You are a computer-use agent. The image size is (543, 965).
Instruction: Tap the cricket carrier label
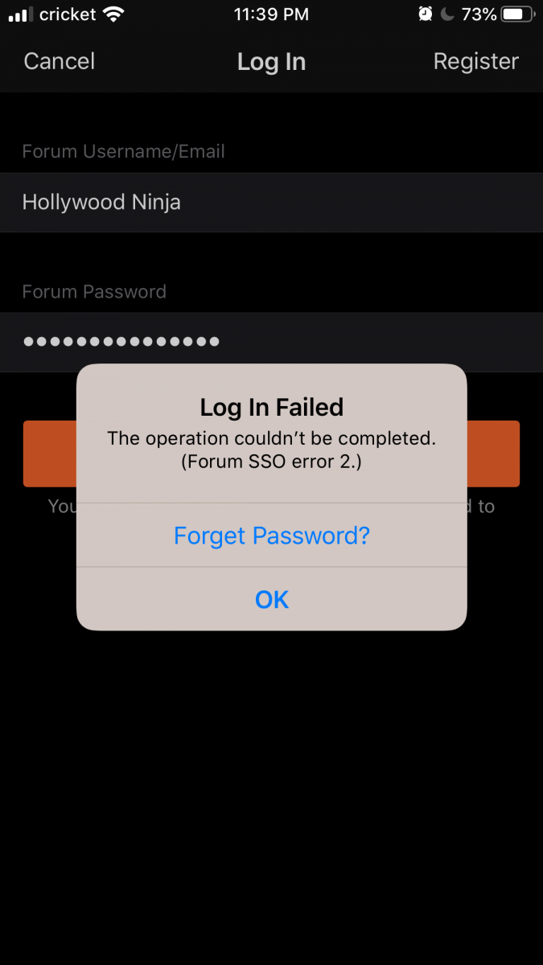(x=68, y=14)
